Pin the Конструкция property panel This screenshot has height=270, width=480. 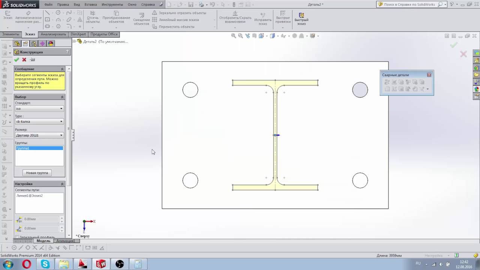coord(33,60)
